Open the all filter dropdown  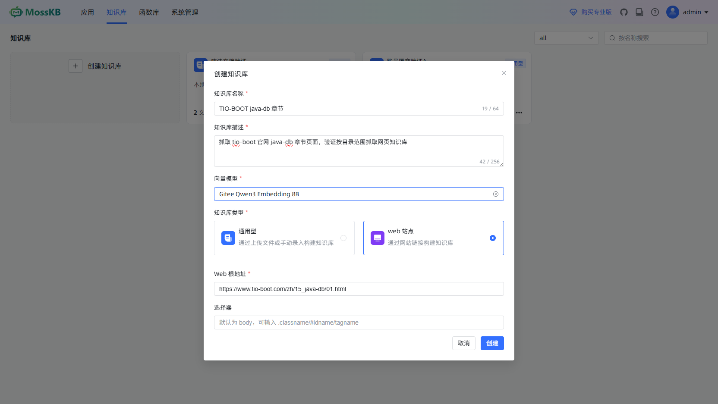567,38
